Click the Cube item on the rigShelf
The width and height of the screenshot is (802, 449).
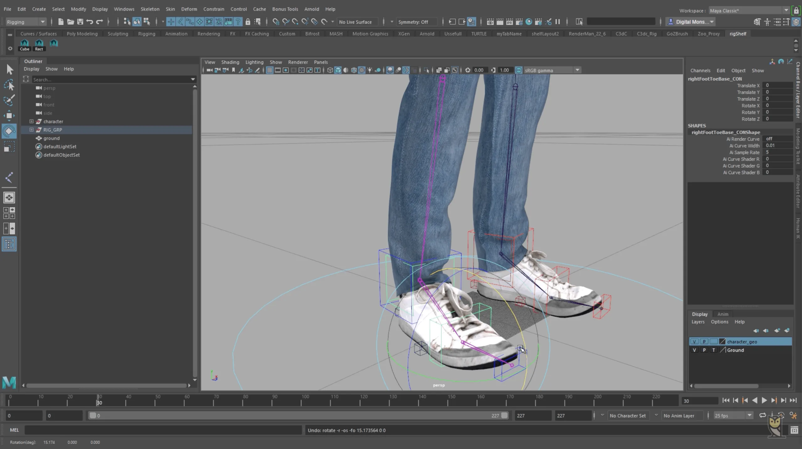click(24, 44)
